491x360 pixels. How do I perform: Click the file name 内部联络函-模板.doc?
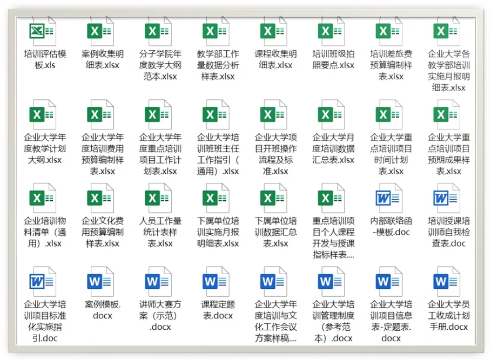pyautogui.click(x=391, y=227)
